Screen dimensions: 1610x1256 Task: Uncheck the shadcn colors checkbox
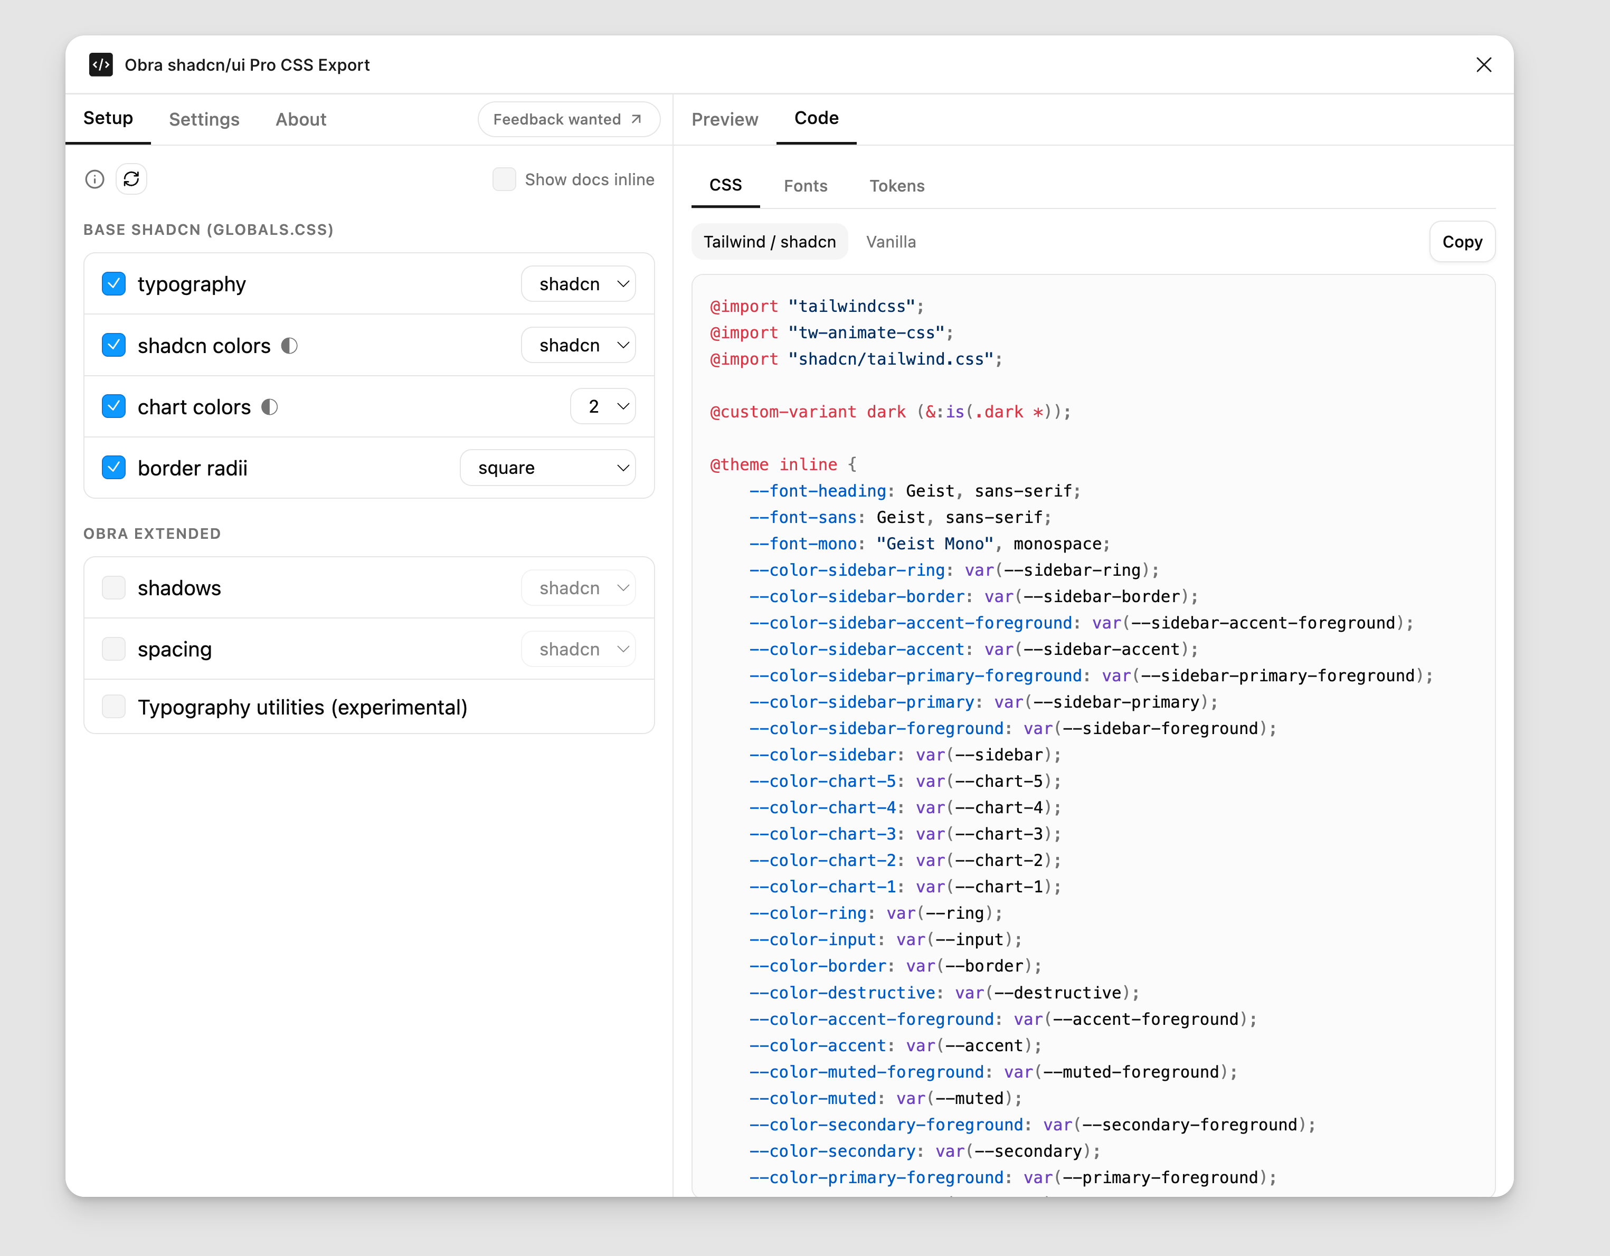click(x=113, y=345)
